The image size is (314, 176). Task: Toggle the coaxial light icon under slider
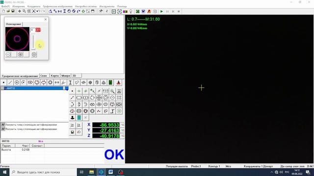pos(34,54)
